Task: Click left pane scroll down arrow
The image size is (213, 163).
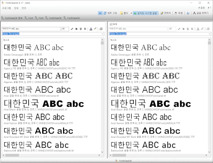Action: pyautogui.click(x=102, y=152)
